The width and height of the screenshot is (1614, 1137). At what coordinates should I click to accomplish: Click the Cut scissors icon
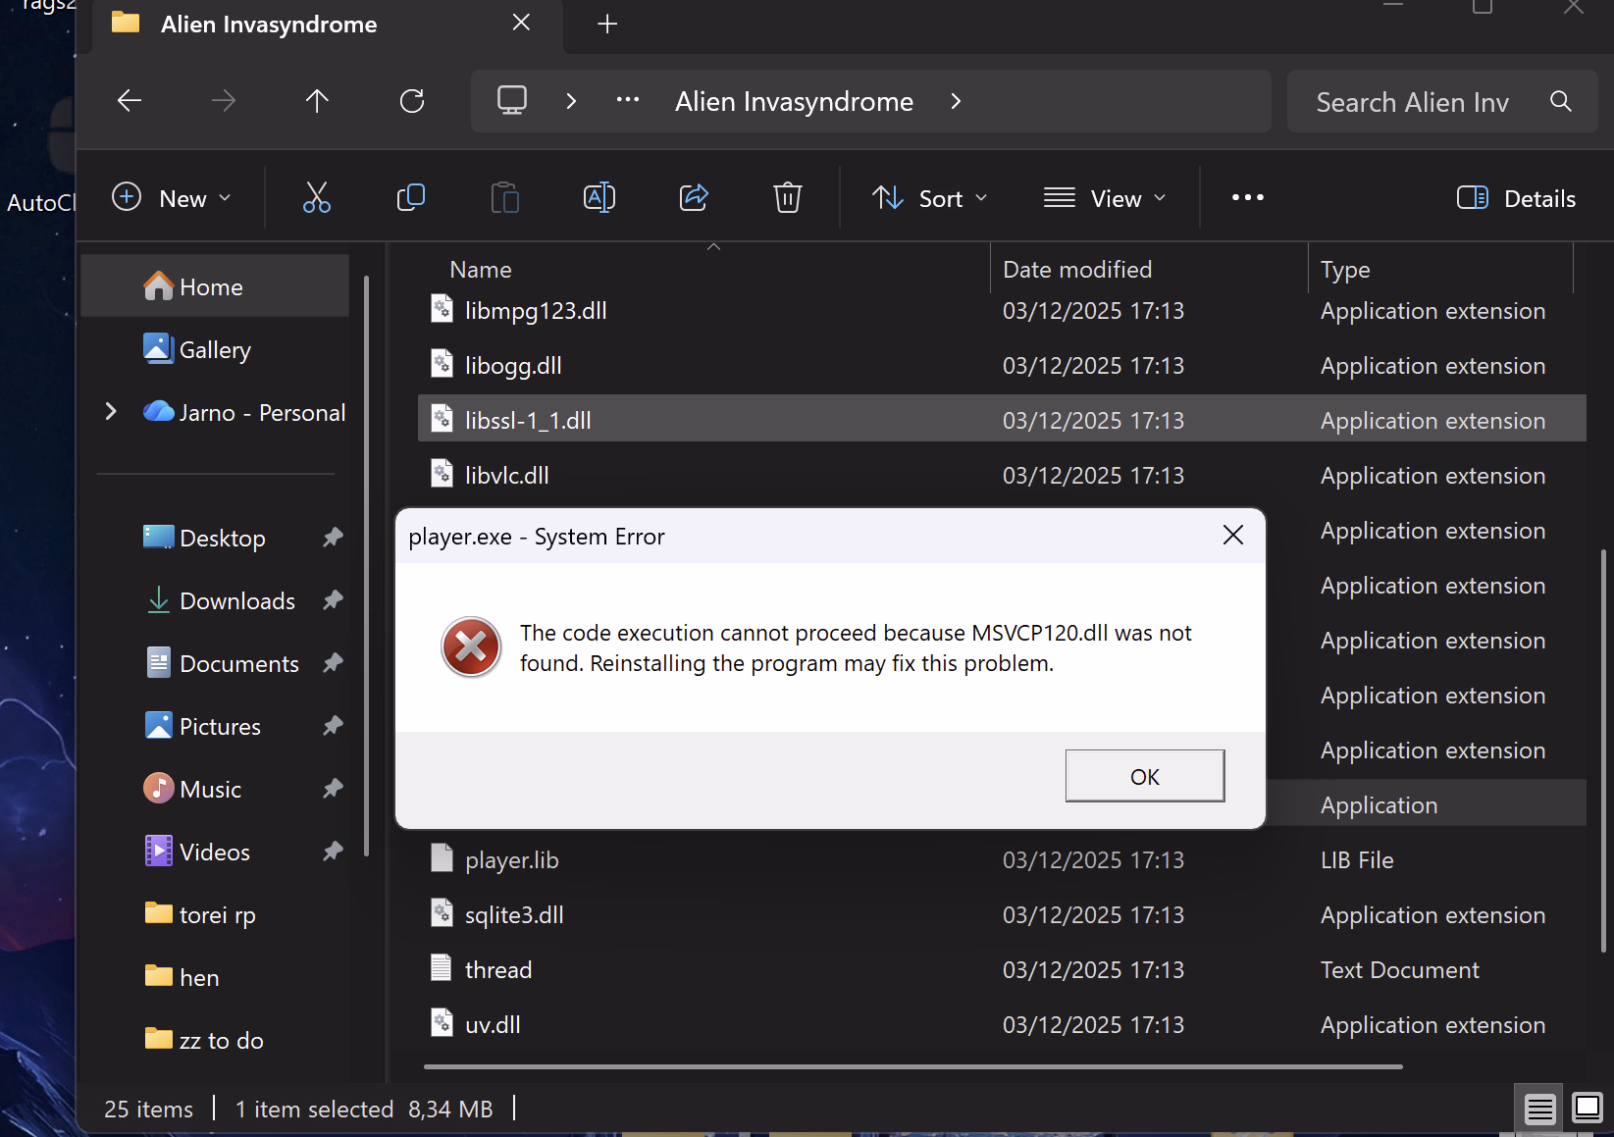tap(316, 198)
